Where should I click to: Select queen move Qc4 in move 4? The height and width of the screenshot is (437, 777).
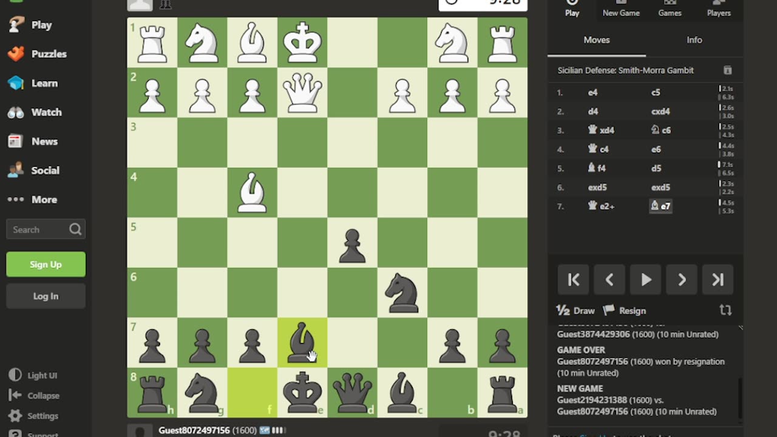coord(599,149)
